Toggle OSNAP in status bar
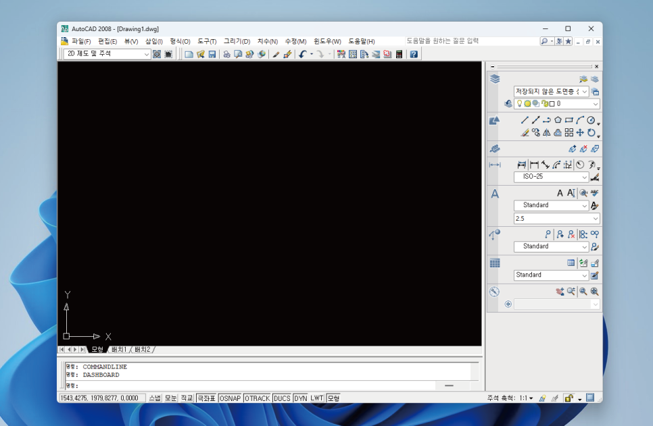The width and height of the screenshot is (653, 426). [x=231, y=398]
